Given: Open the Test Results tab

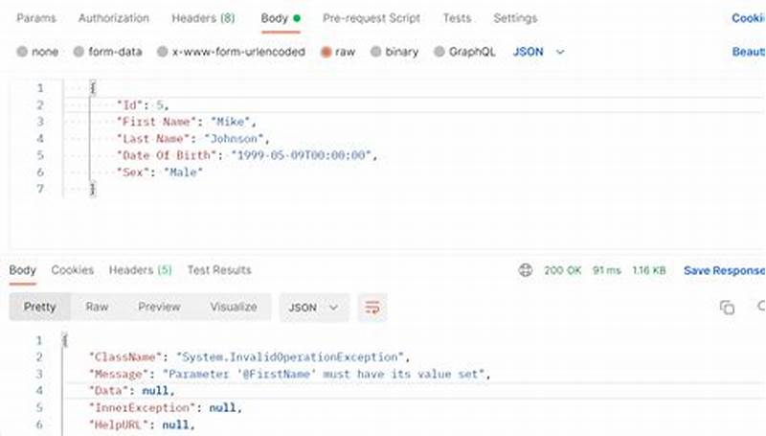Looking at the screenshot, I should click(219, 270).
